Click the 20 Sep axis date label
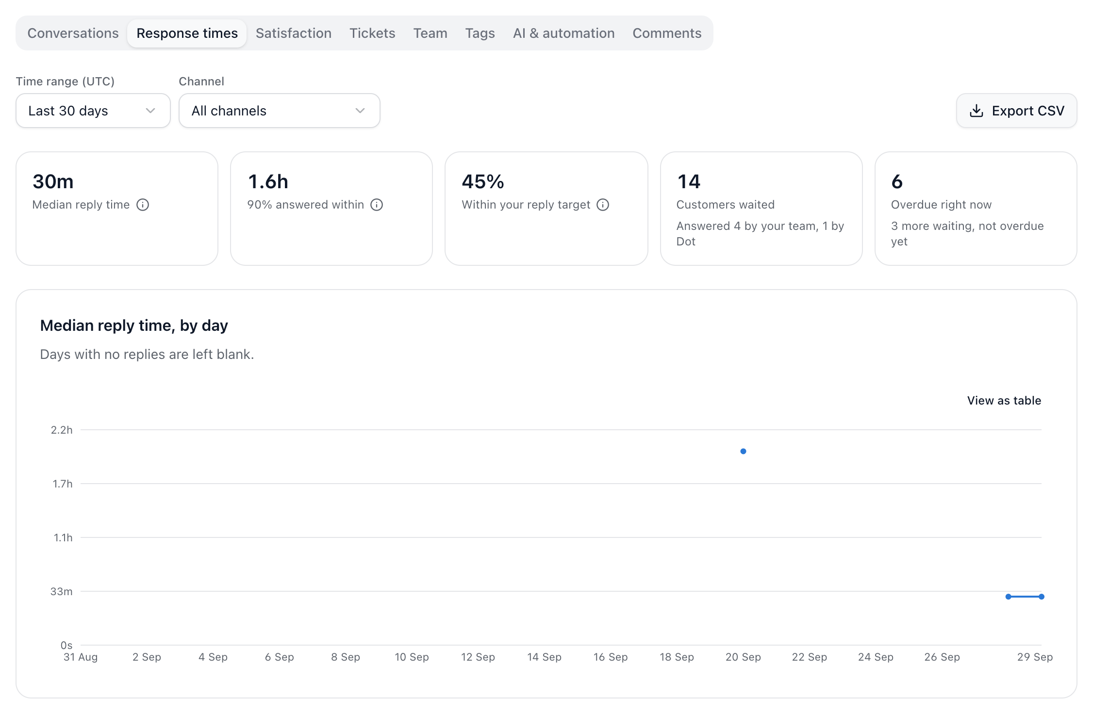 (x=743, y=657)
